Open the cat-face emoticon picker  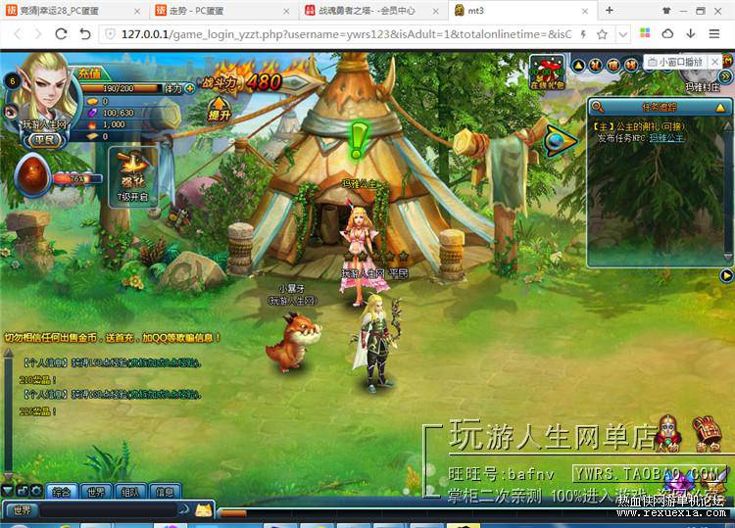204,510
